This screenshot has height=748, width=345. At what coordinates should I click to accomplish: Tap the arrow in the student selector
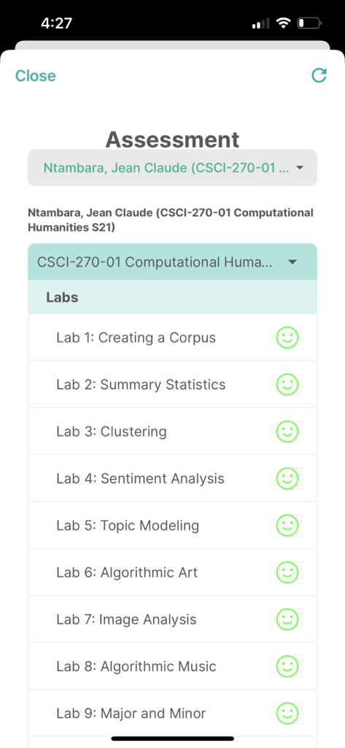pyautogui.click(x=300, y=168)
